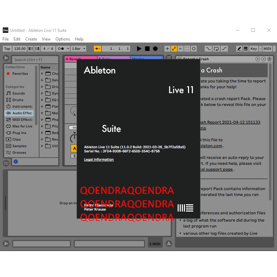277x277 pixels.
Task: Click the Punch-Out switch icon
Action: tap(224, 48)
